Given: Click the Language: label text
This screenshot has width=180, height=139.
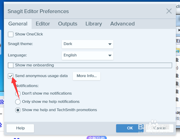Looking at the screenshot, I should tap(17, 55).
